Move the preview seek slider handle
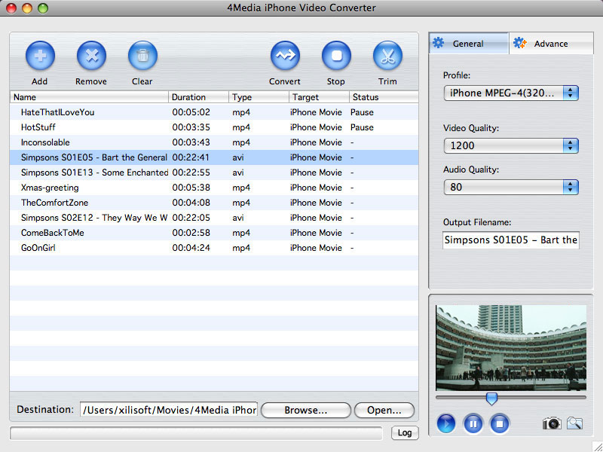Viewport: 603px width, 452px height. [x=491, y=399]
